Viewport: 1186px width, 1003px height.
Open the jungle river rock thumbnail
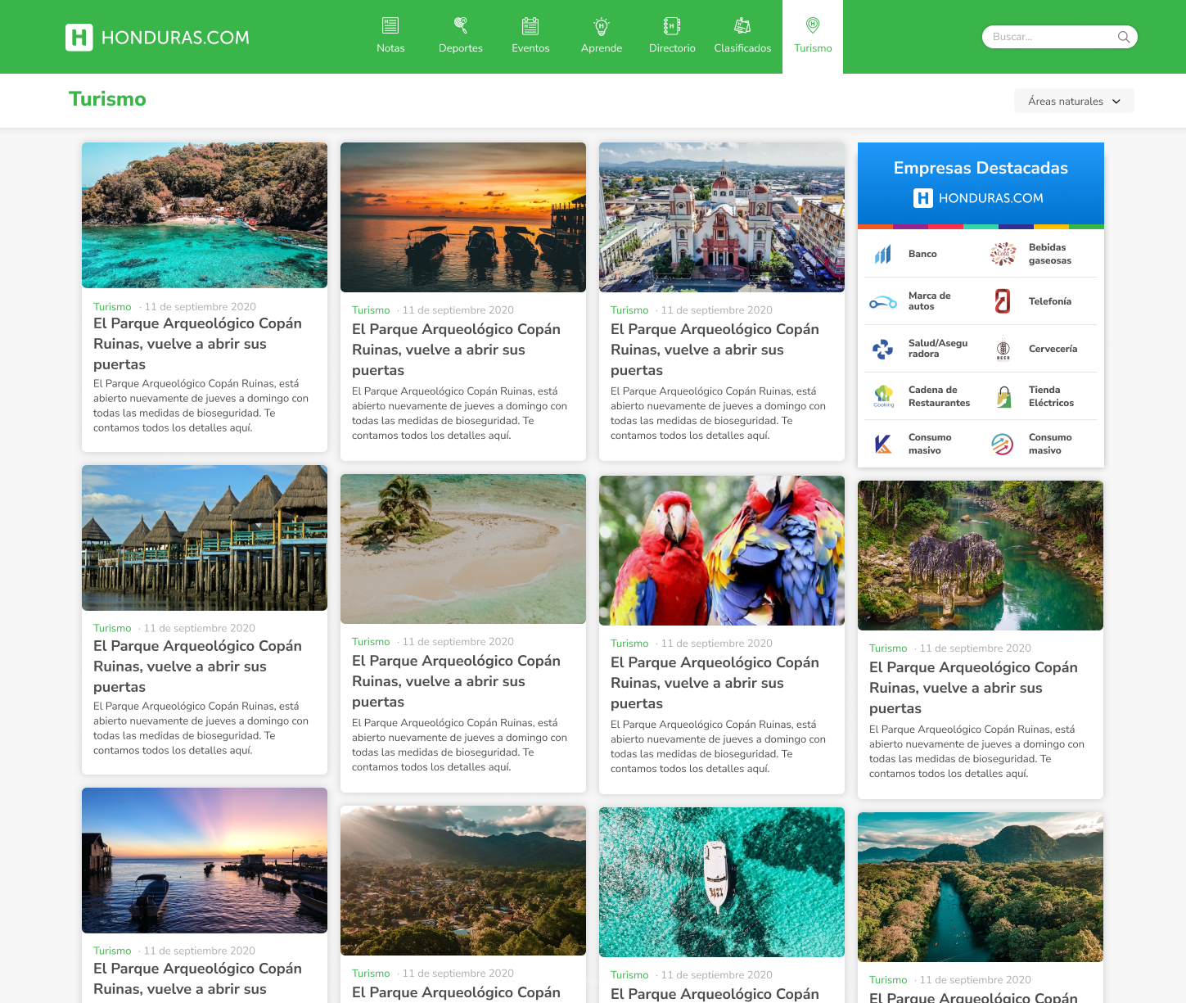point(981,555)
